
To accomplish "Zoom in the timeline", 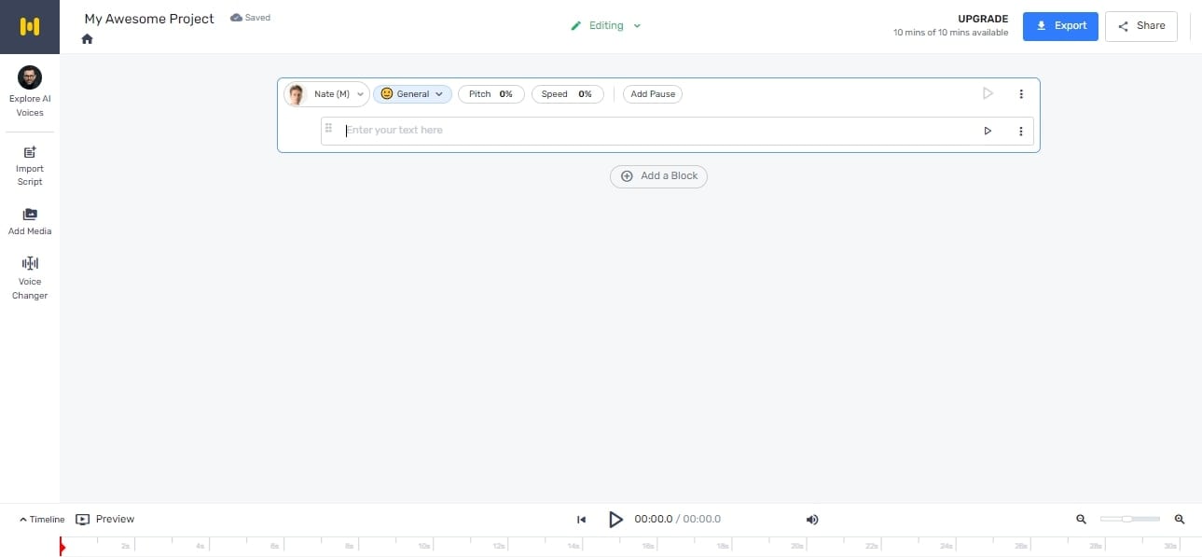I will click(x=1180, y=520).
